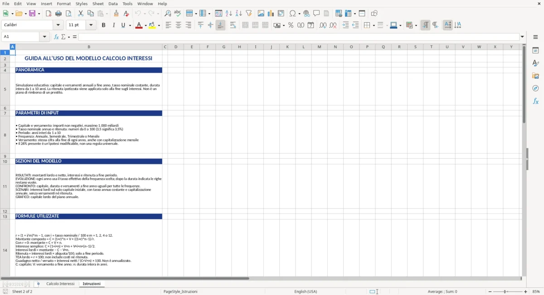Select the Istruzioni sheet tab

(x=92, y=284)
